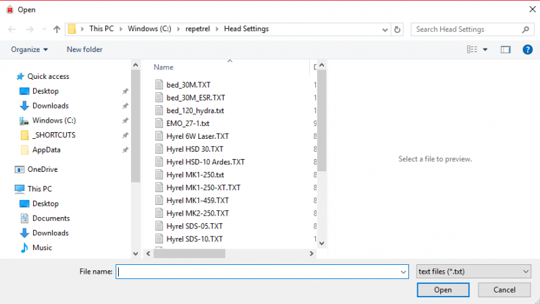Open the view options dropdown arrow
The height and width of the screenshot is (304, 540).
point(485,49)
